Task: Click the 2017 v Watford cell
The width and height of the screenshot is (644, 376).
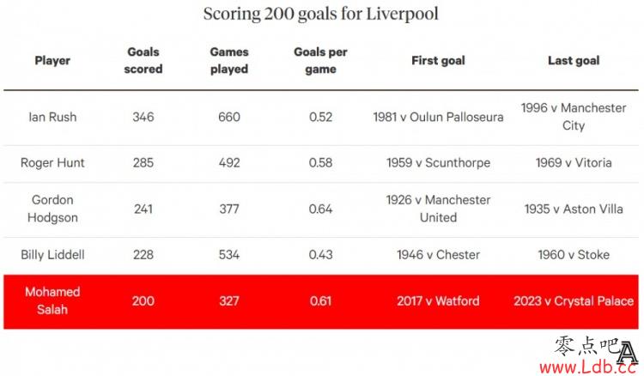Action: pyautogui.click(x=438, y=300)
